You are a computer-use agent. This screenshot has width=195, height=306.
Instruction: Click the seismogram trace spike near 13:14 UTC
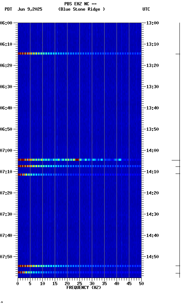click(178, 54)
